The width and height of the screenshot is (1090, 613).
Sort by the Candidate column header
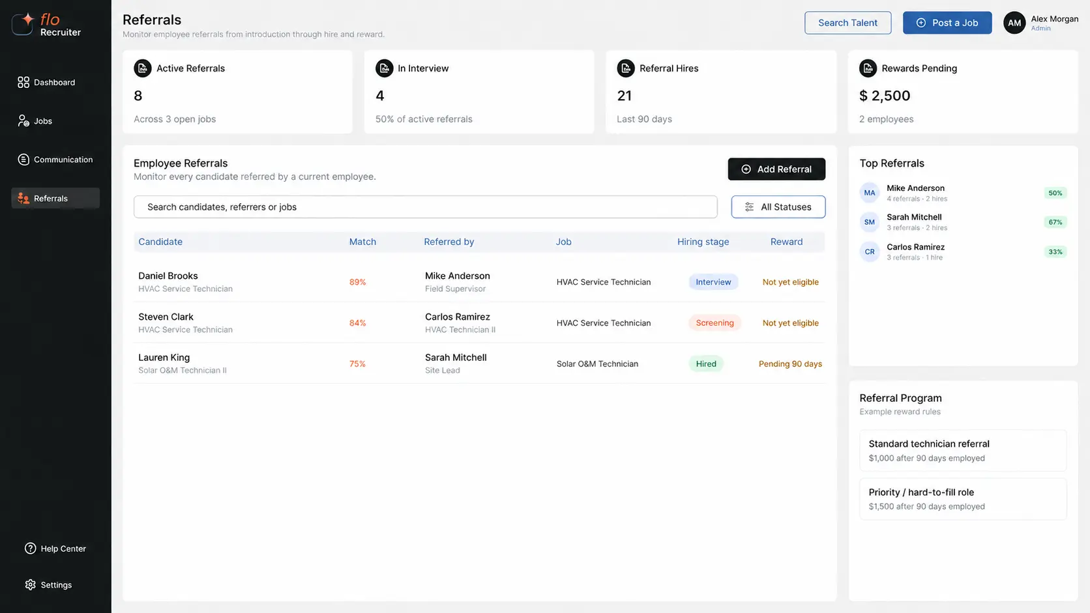pos(160,242)
